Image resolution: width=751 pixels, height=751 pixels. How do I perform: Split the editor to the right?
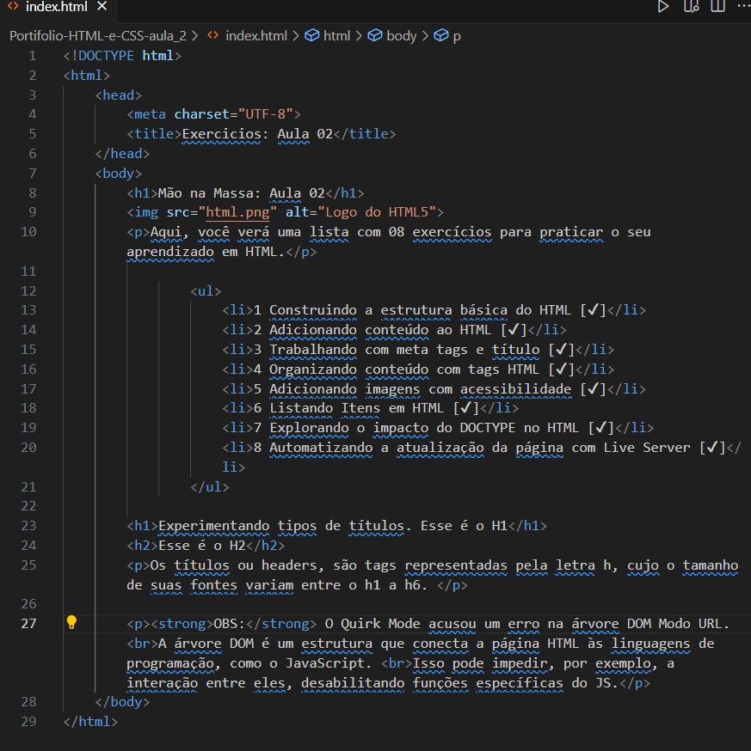718,7
